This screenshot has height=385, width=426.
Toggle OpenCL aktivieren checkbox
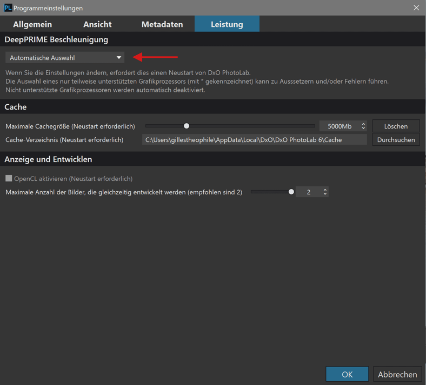click(x=9, y=178)
